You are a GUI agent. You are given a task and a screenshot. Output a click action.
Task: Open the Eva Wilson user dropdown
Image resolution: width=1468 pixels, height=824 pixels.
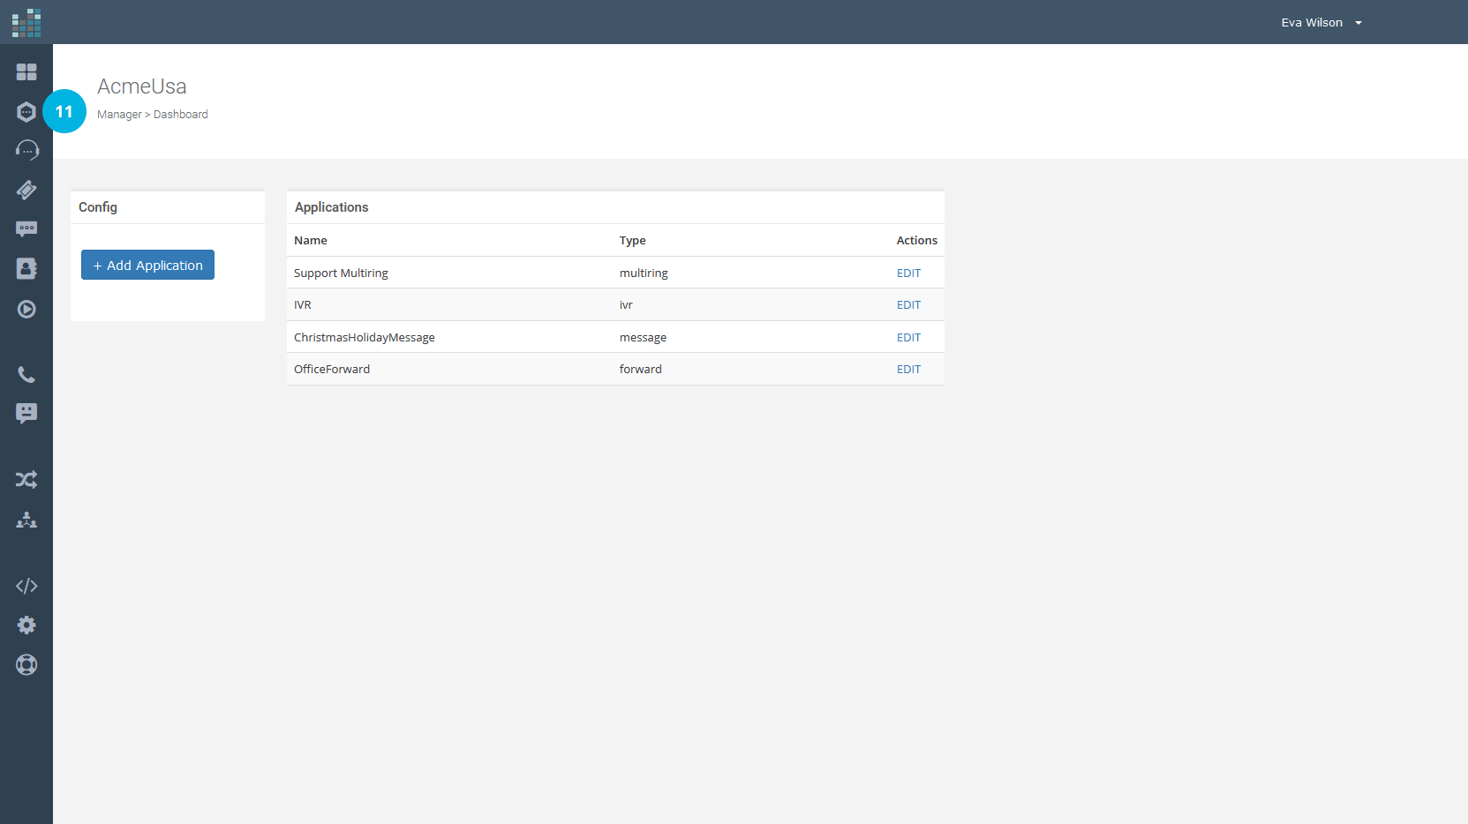coord(1321,23)
